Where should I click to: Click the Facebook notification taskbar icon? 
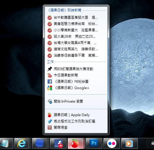tap(58, 143)
